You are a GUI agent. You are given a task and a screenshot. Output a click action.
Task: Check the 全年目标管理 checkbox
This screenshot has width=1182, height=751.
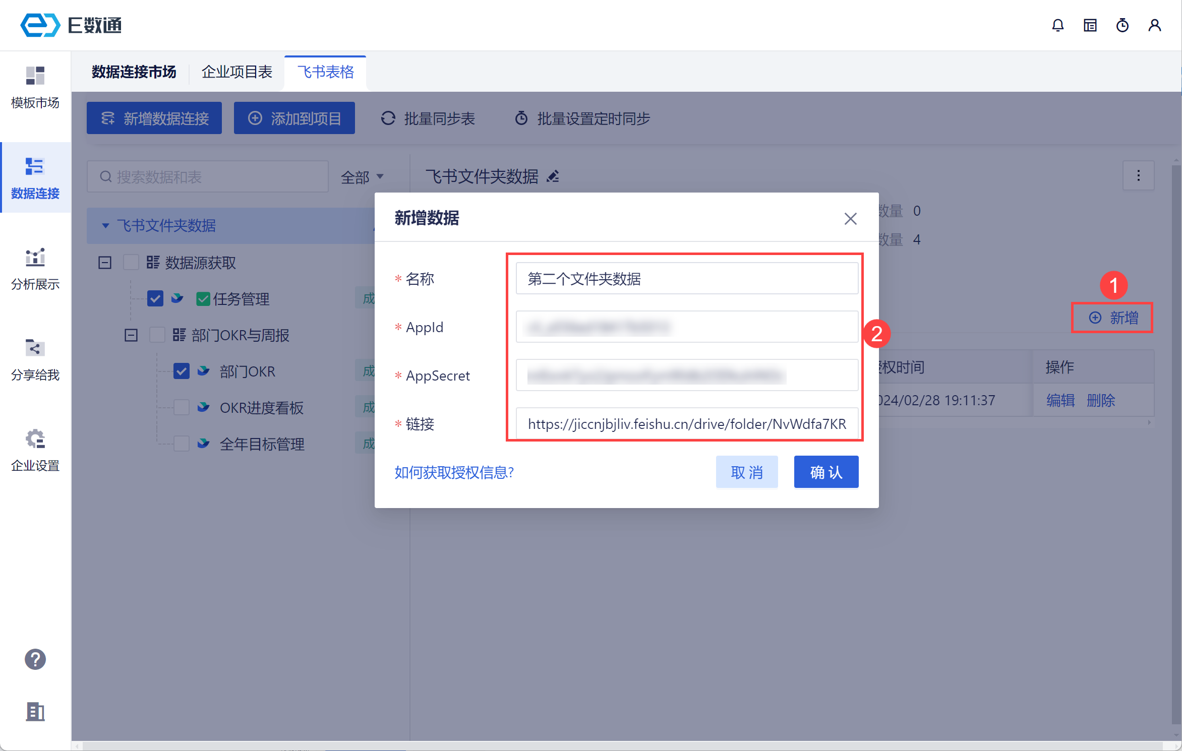pyautogui.click(x=182, y=444)
